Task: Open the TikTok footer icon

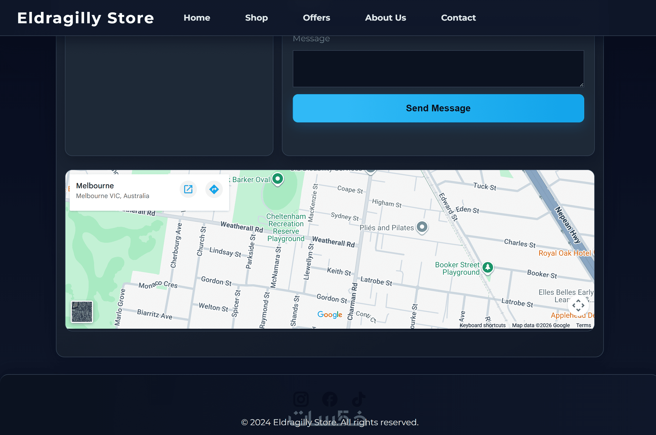Action: point(358,399)
